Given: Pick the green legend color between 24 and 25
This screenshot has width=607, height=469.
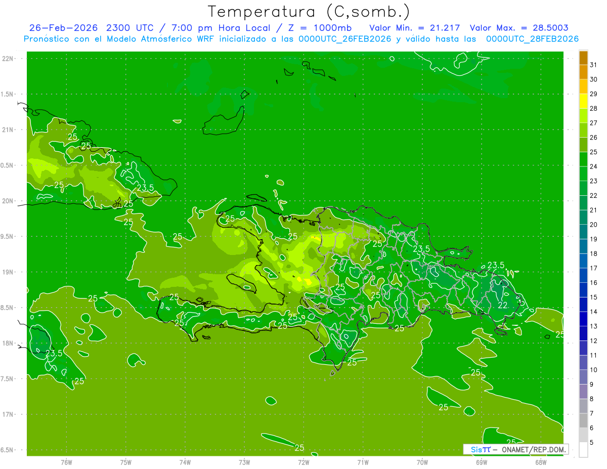Looking at the screenshot, I should pos(583,159).
